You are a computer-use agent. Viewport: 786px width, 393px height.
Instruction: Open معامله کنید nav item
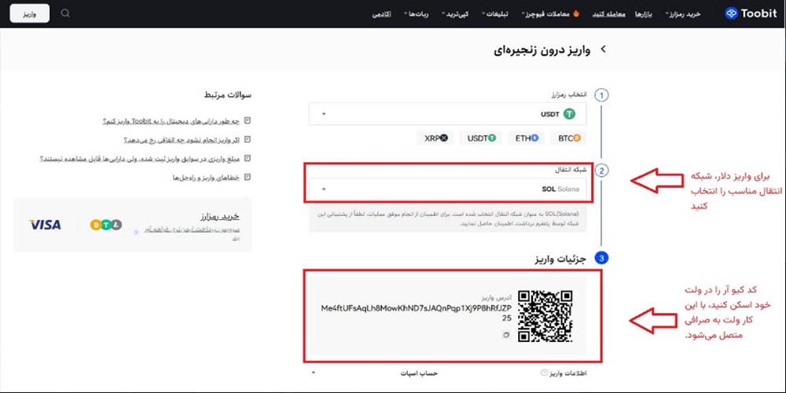609,14
